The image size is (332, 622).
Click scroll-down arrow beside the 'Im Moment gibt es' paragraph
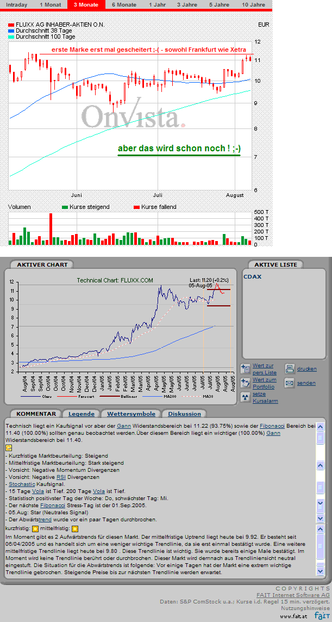pos(321,570)
